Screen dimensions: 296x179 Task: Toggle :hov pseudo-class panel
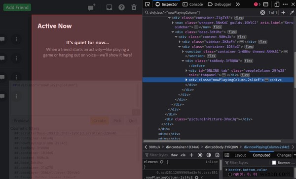coord(174,155)
